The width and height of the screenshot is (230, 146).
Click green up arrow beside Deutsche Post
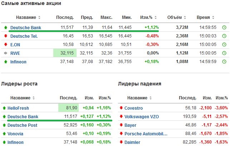(4, 125)
